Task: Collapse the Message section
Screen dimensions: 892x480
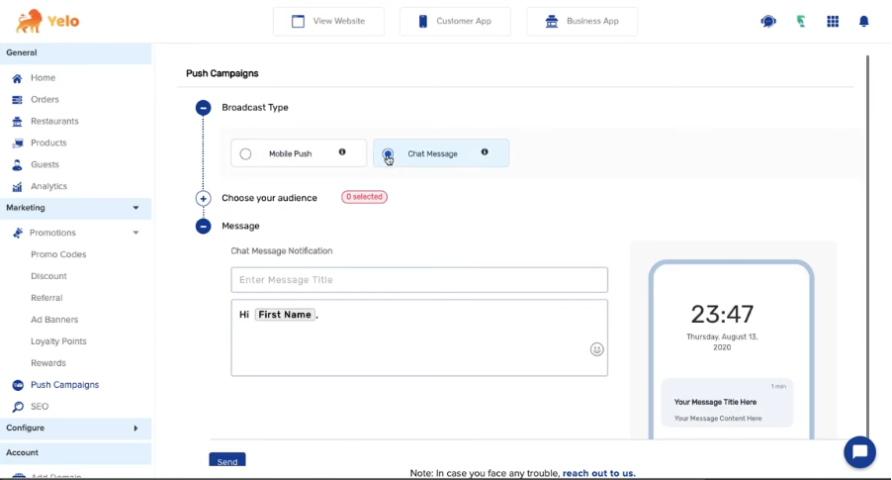Action: coord(203,226)
